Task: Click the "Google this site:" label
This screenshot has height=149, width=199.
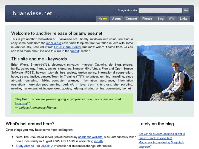Action: coord(128,10)
